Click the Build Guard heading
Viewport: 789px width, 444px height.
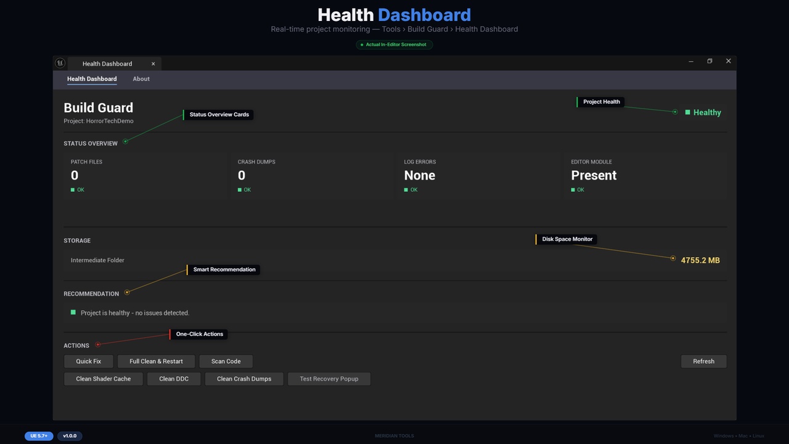click(99, 108)
